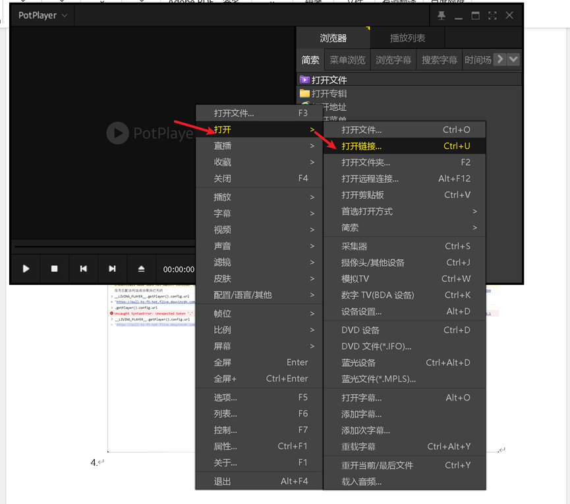Pin the PotPlayer window on top
The height and width of the screenshot is (504, 570).
[x=442, y=15]
